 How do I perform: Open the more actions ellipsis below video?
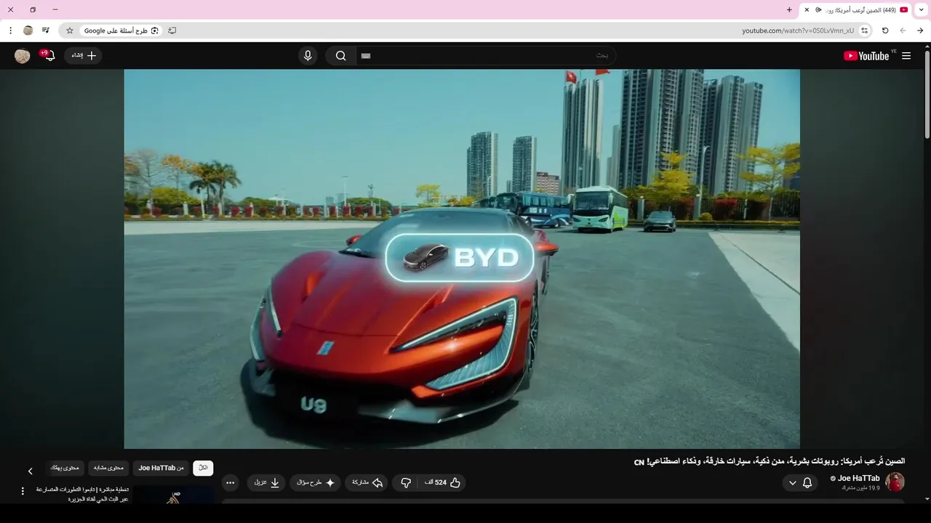230,482
